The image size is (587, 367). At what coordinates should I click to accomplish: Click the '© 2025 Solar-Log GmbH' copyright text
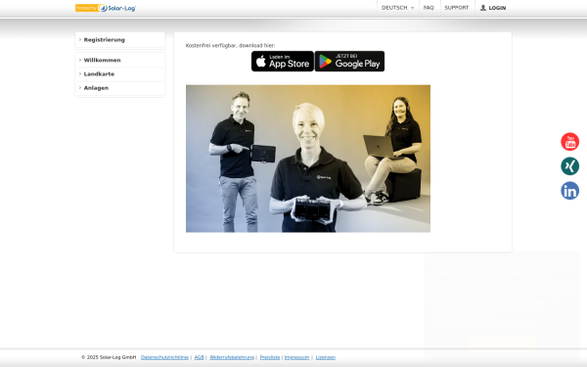click(x=109, y=357)
